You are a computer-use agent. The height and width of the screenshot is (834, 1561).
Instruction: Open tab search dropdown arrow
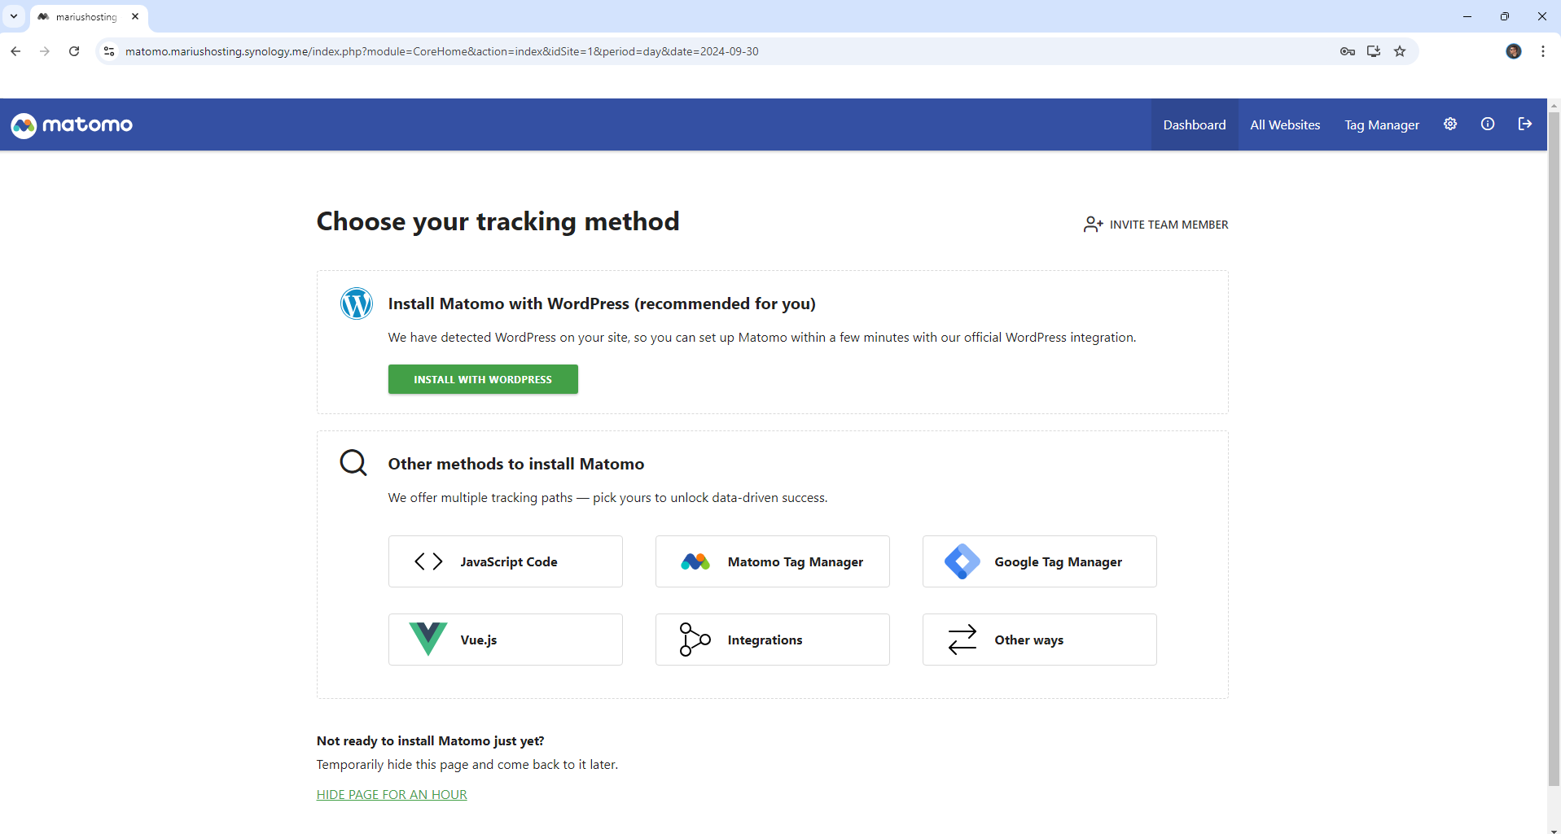coord(14,16)
